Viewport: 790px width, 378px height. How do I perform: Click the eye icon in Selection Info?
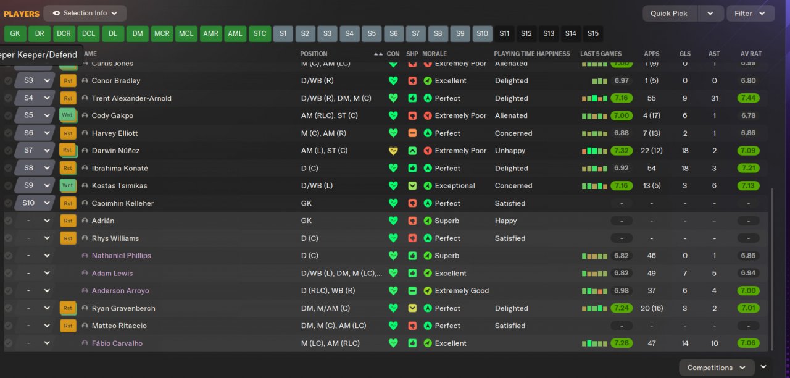click(56, 13)
